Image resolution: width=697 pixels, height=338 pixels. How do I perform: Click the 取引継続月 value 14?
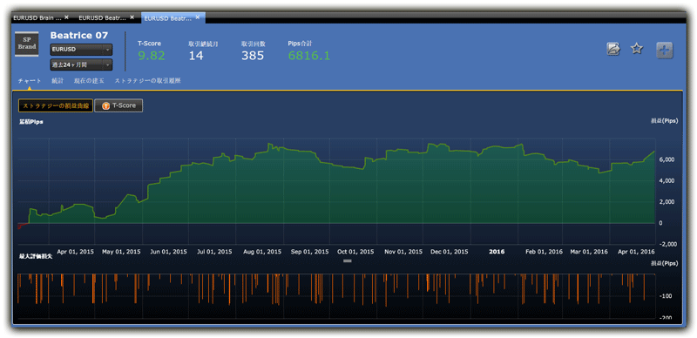pyautogui.click(x=196, y=56)
